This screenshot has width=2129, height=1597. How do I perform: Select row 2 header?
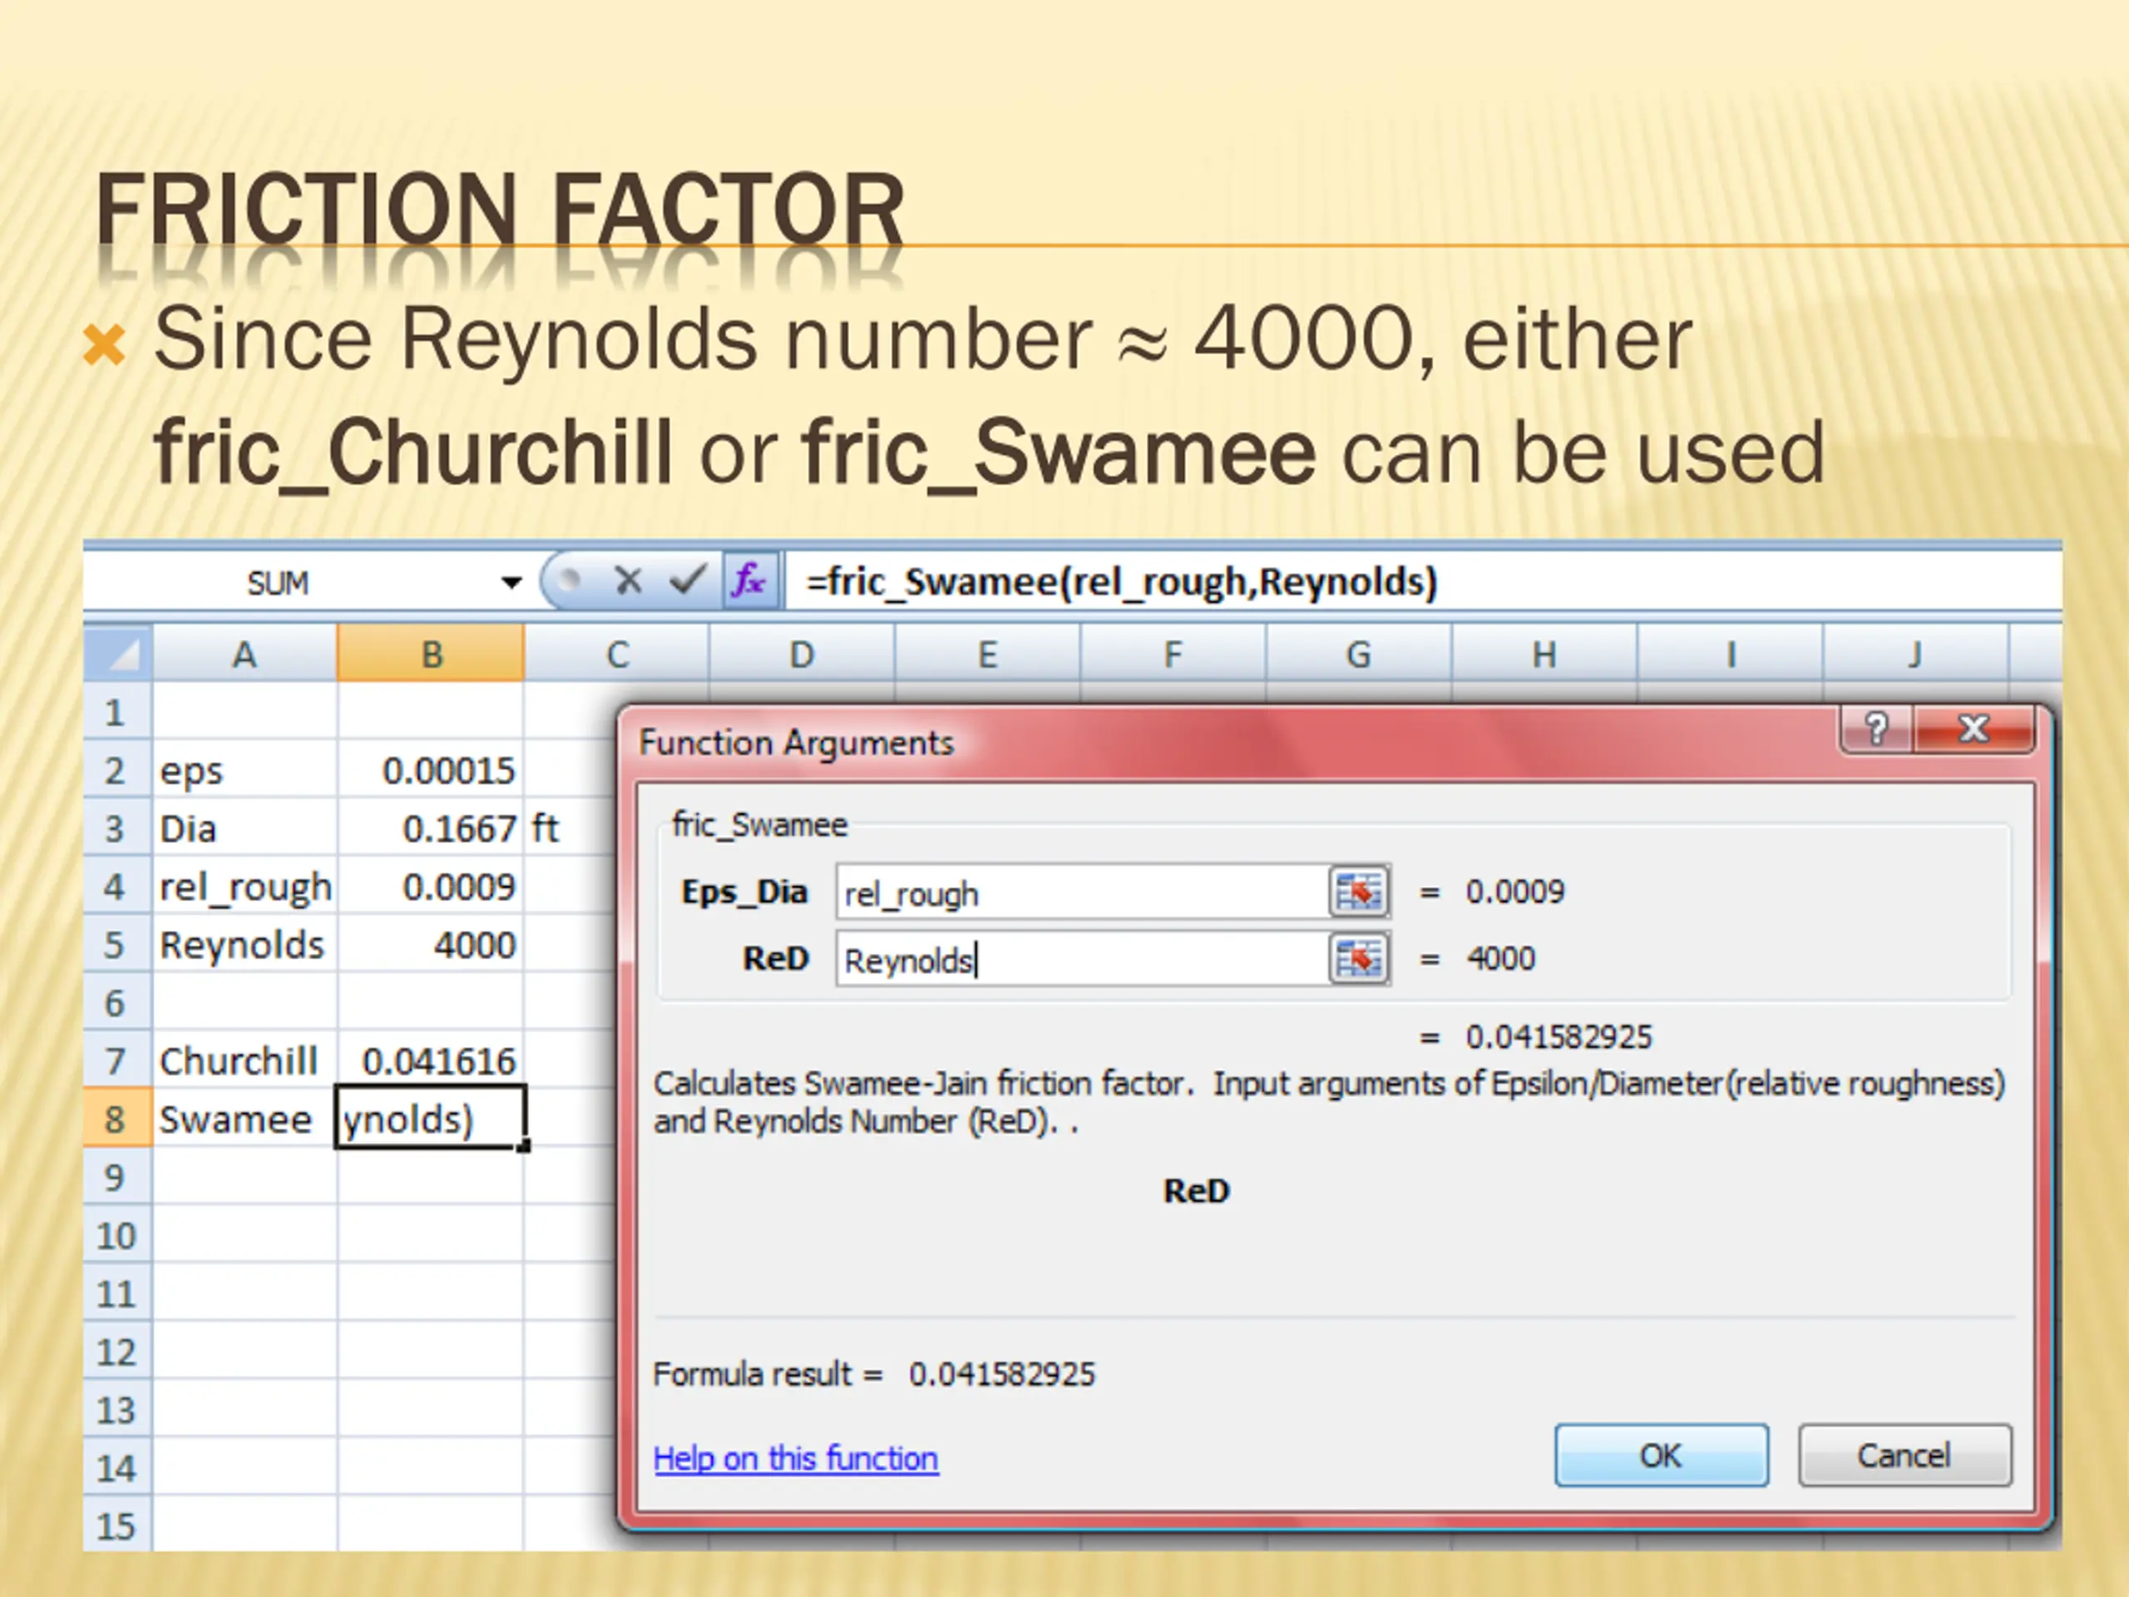tap(117, 770)
